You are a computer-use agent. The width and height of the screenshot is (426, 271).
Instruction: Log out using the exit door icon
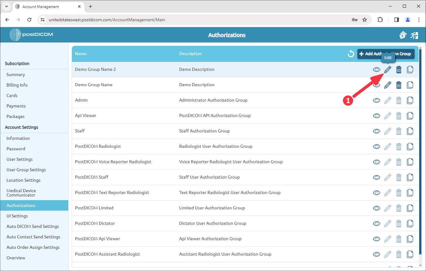click(414, 35)
